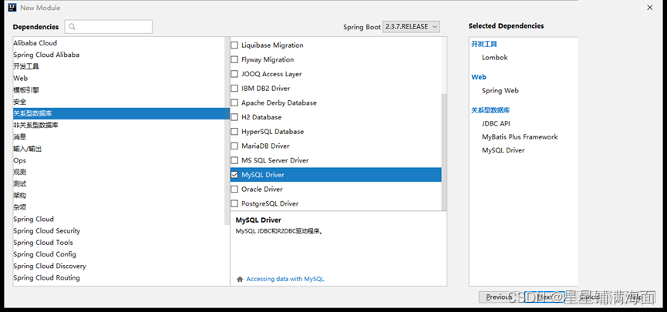Uncheck the MySQL Driver checkbox

tap(234, 175)
